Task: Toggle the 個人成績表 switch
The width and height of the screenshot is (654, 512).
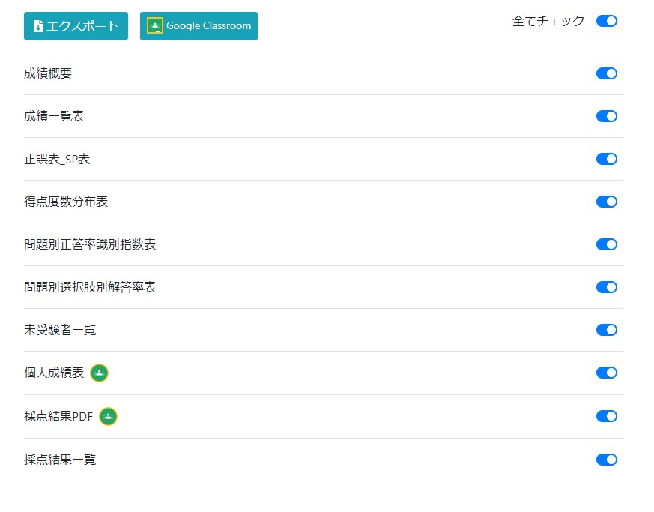Action: coord(606,373)
